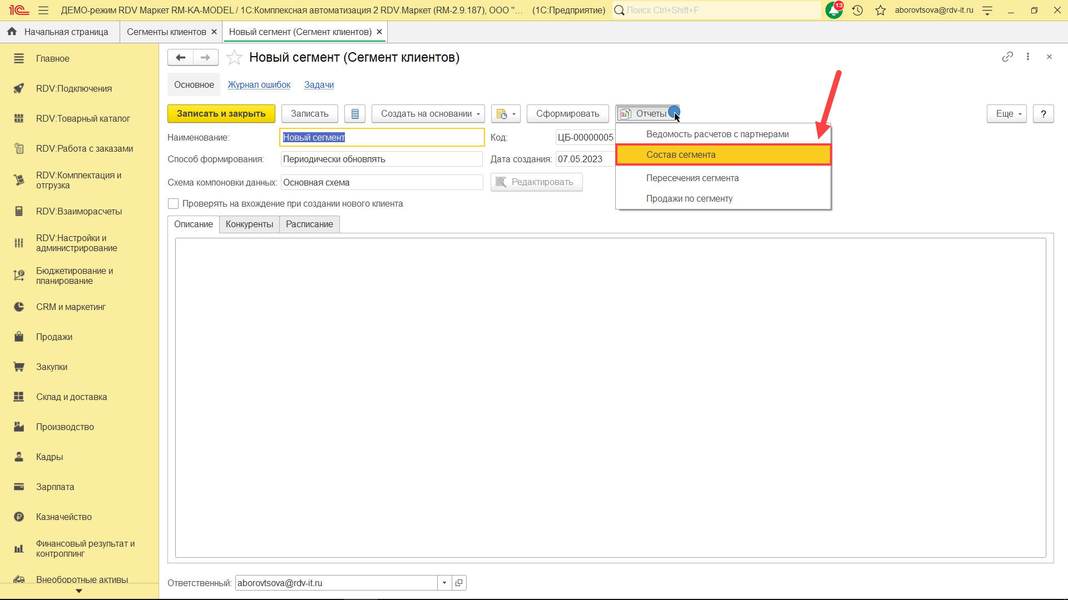Open CRM и маркетинг section
The height and width of the screenshot is (600, 1068).
pyautogui.click(x=71, y=307)
